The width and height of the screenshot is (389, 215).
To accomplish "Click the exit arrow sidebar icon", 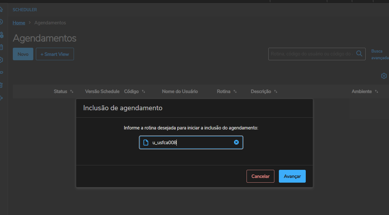I will 1,98.
